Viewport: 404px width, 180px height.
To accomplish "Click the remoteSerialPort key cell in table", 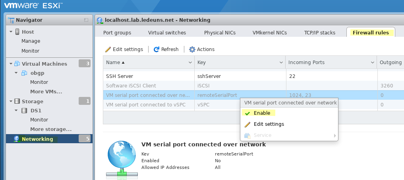I will click(x=240, y=95).
